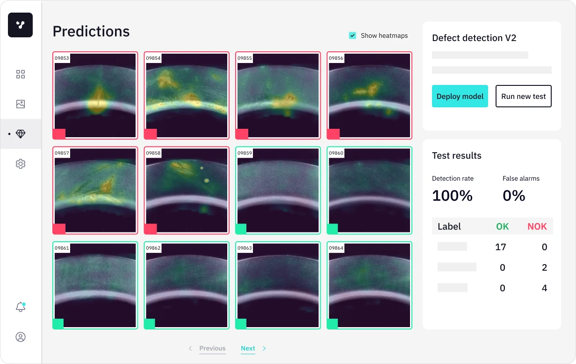Screen dimensions: 576x364
Task: Click the OK column header
Action: point(503,226)
